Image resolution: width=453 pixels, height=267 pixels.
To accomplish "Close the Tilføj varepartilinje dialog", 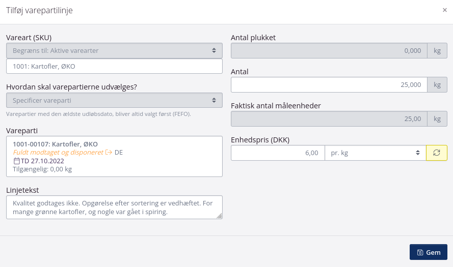I will click(x=444, y=10).
